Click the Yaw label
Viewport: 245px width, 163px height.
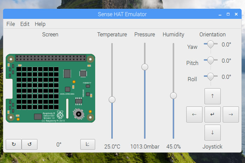(192, 47)
